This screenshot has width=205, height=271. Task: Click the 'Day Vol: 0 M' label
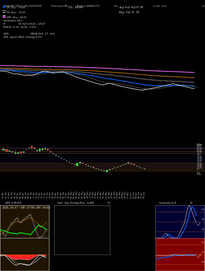coord(129,12)
